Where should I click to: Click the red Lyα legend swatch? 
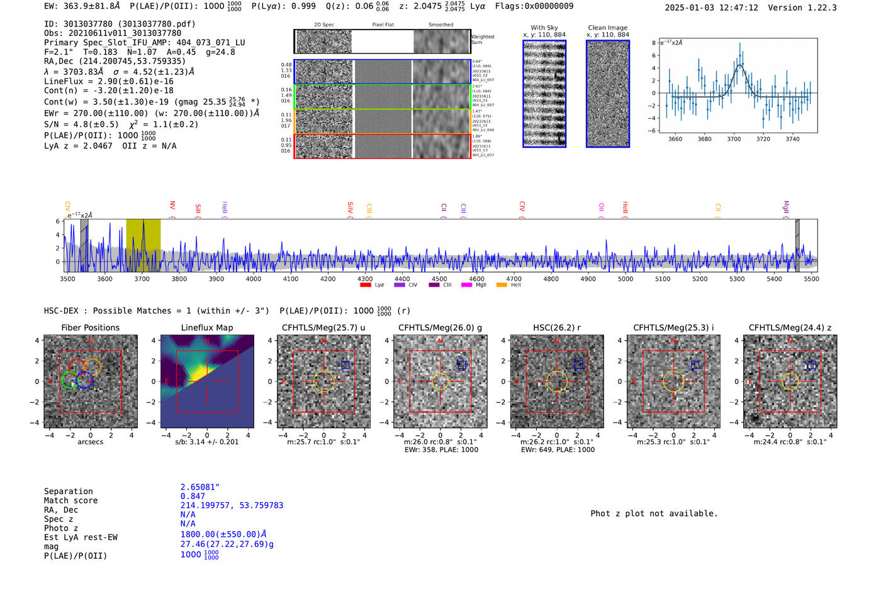[365, 285]
